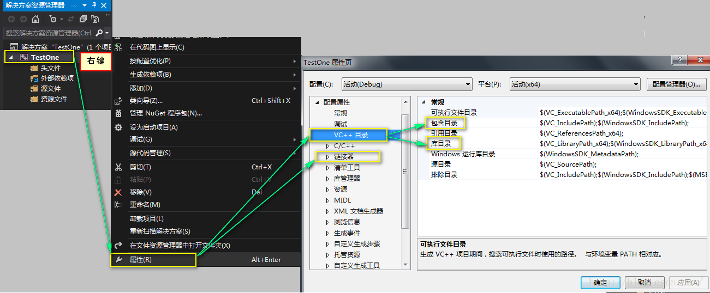
Task: Click the pending changes filter clock icon
Action: coord(53,19)
